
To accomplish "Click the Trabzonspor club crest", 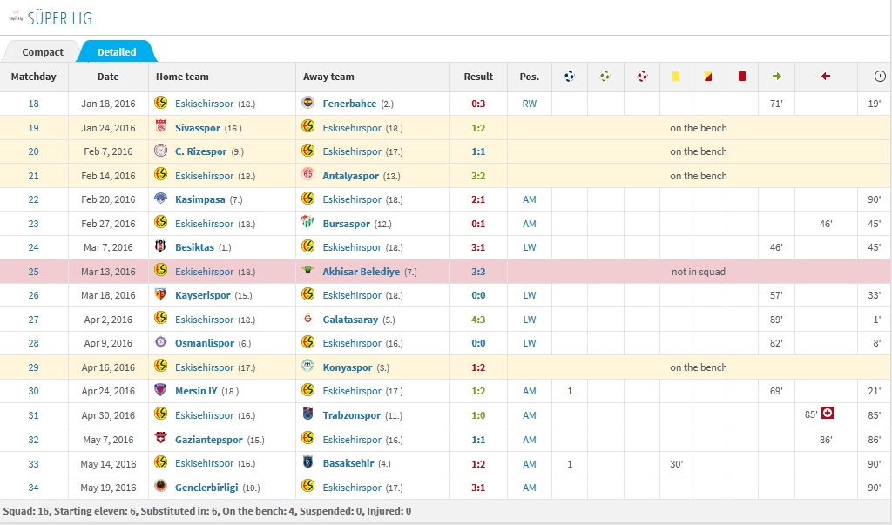I will coord(307,414).
